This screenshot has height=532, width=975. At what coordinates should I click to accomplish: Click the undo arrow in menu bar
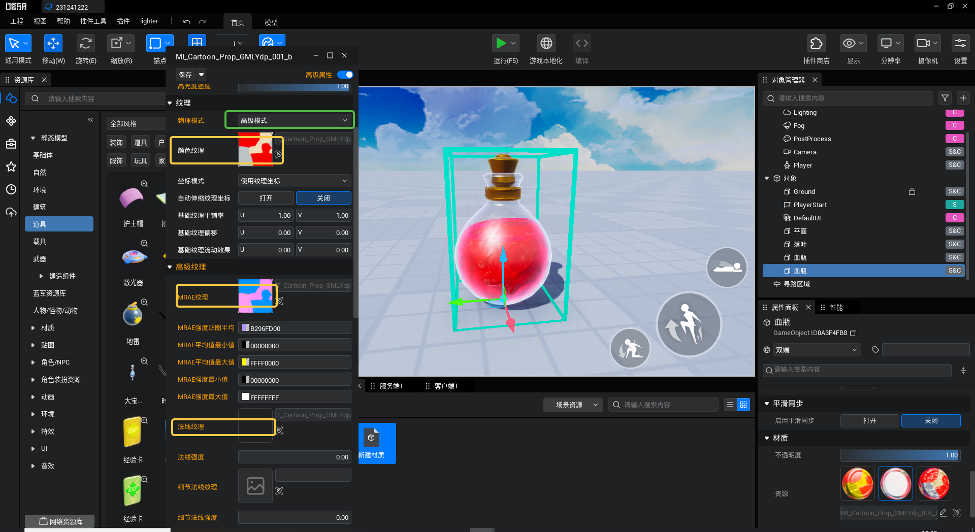(187, 22)
